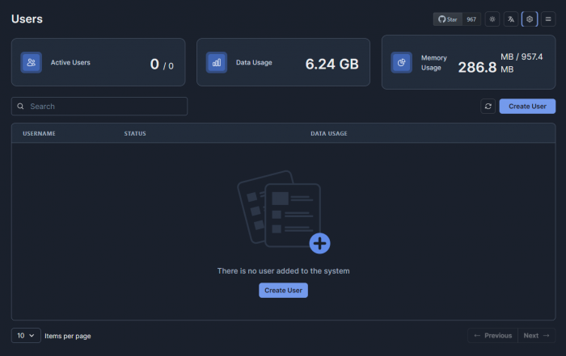
Task: Click the blue Create User button at top
Action: click(527, 107)
